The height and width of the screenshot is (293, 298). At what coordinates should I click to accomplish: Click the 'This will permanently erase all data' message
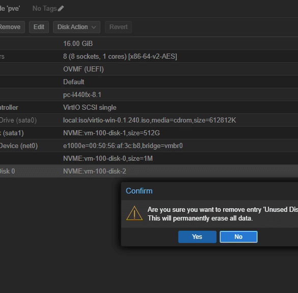(x=200, y=218)
